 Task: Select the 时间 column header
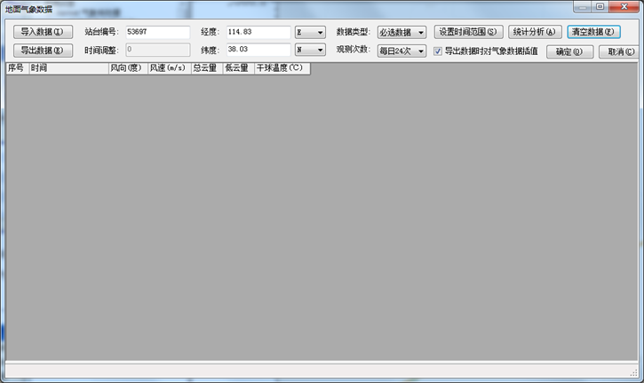(x=68, y=68)
